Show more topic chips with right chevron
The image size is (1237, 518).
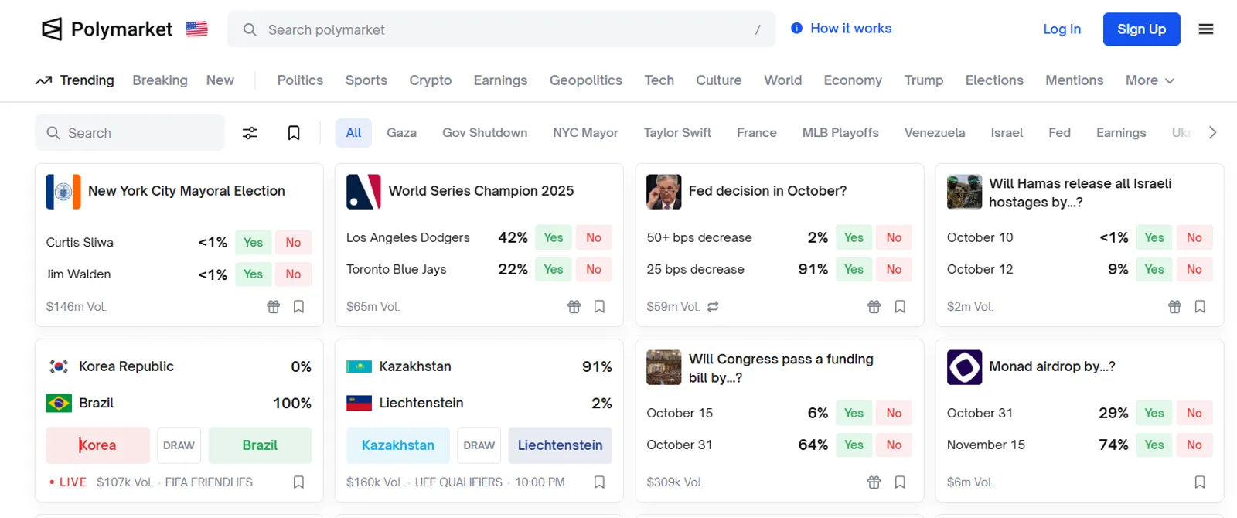click(1212, 133)
